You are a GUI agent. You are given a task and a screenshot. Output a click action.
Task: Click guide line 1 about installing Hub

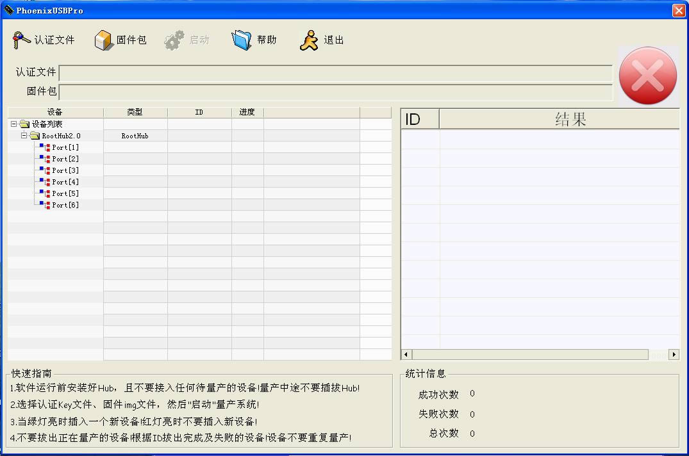pos(185,388)
